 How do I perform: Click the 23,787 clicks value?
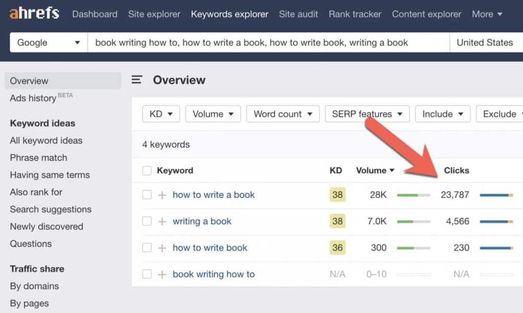click(455, 195)
